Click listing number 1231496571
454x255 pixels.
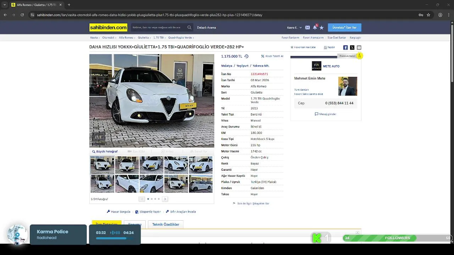(x=259, y=74)
